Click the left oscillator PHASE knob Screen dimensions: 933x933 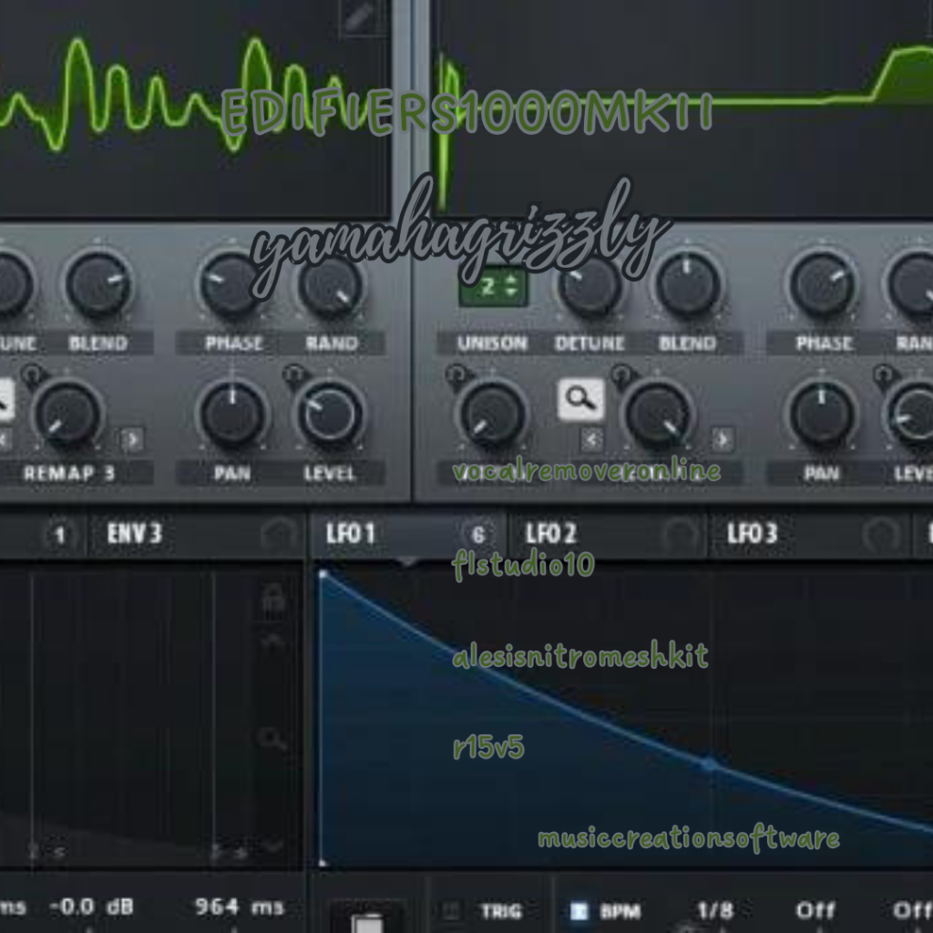(231, 284)
